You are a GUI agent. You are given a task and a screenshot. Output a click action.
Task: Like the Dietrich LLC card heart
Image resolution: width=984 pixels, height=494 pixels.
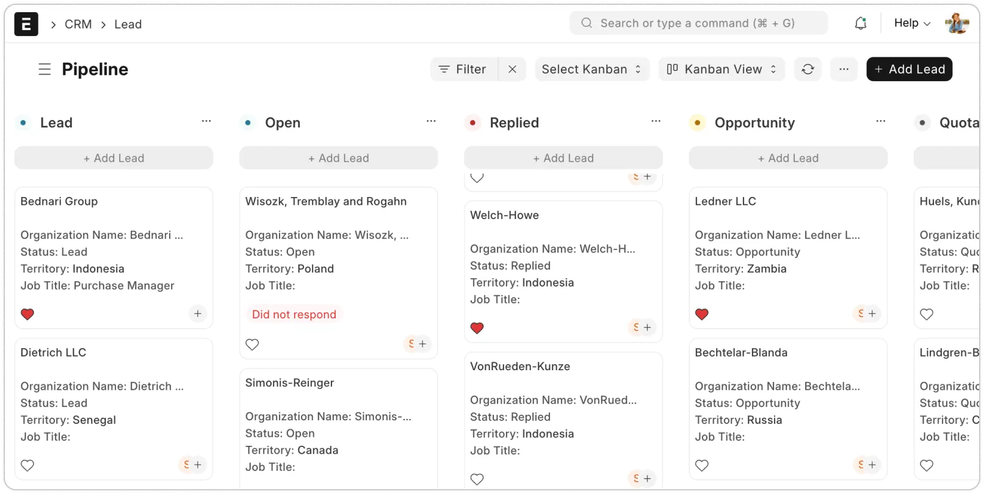27,465
